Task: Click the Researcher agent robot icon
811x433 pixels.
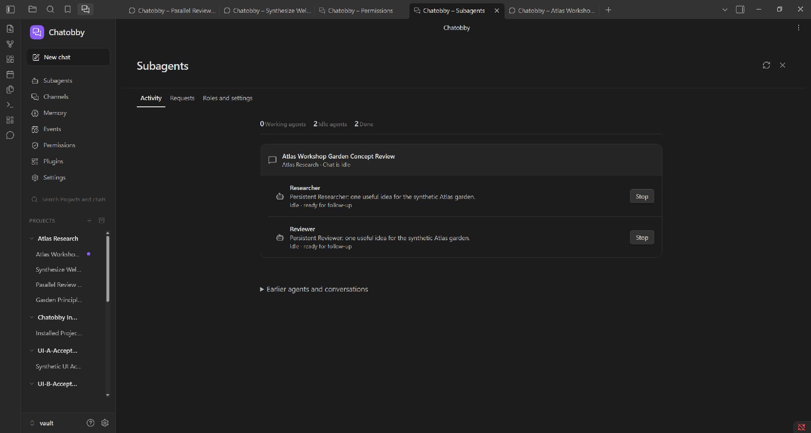Action: click(x=280, y=197)
